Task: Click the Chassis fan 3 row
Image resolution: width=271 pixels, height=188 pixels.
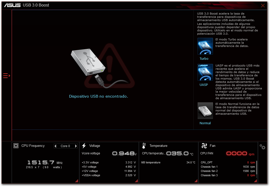Action: pyautogui.click(x=228, y=175)
